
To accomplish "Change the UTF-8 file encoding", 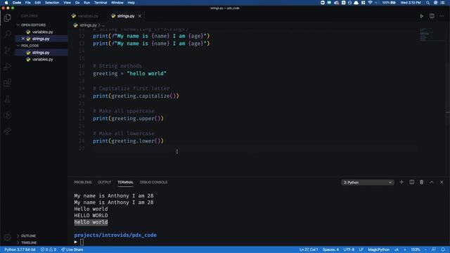I will click(349, 249).
